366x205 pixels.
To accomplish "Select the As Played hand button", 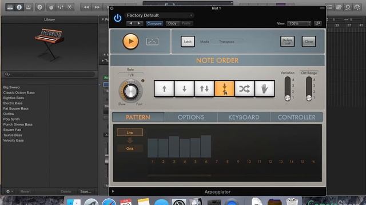I will click(x=264, y=89).
